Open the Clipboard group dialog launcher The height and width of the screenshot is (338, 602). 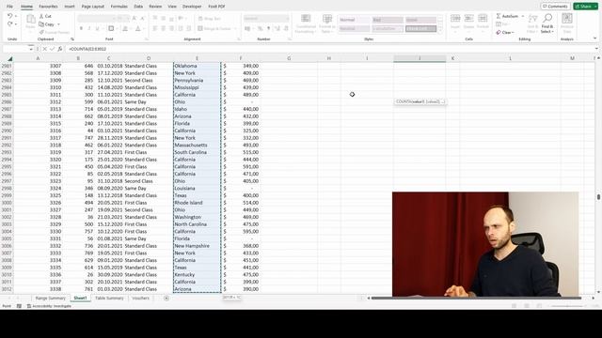72,39
